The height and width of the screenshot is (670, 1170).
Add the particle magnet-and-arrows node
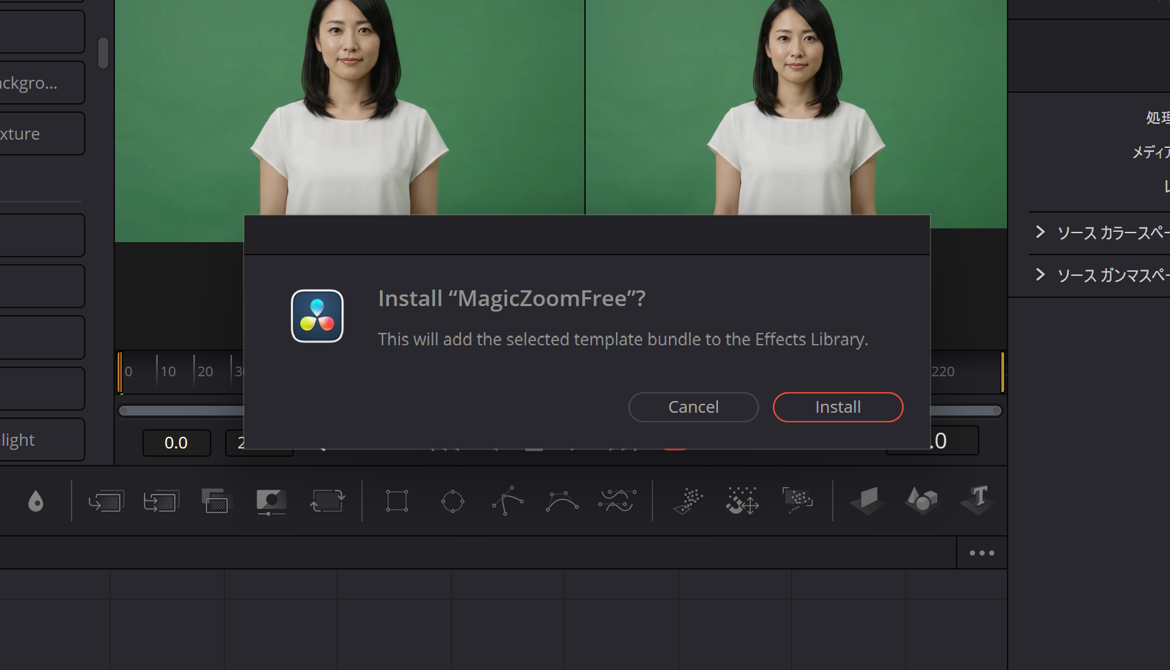[743, 501]
